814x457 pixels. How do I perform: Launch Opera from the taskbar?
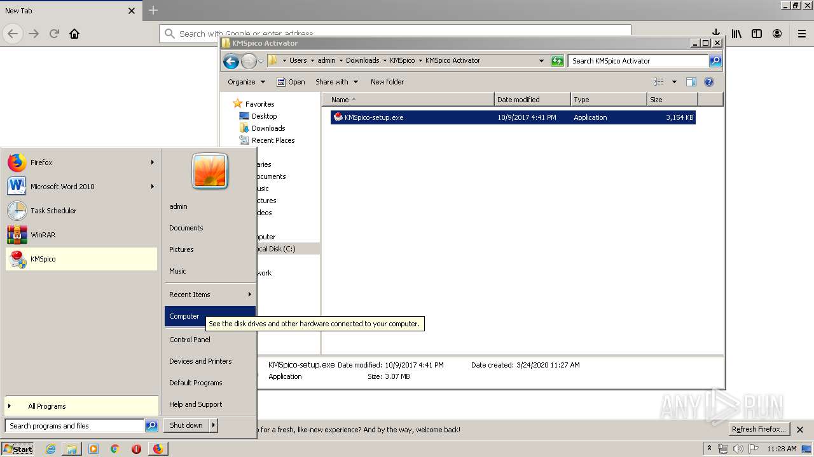coord(136,449)
